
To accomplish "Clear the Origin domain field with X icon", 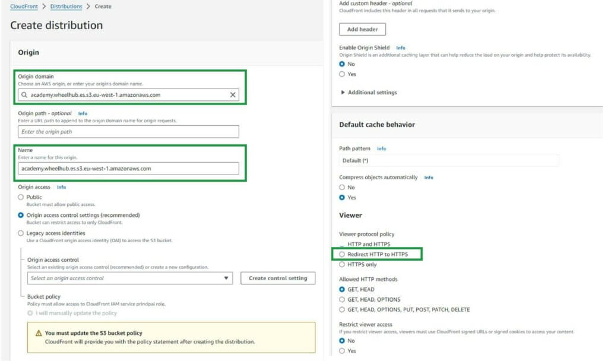I will coord(233,94).
